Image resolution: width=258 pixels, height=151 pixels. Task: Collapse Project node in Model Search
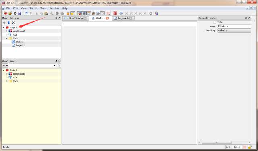tap(4, 70)
